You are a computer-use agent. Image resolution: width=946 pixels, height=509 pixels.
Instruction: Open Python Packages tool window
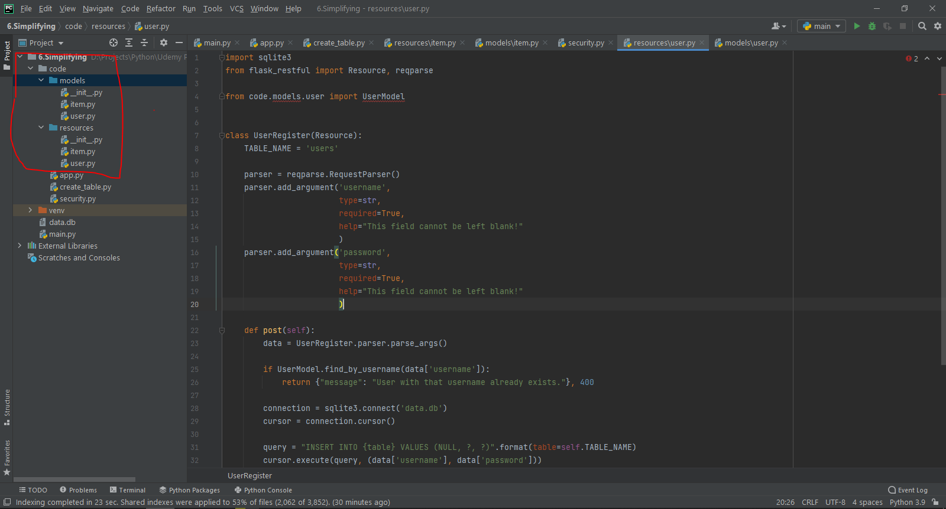pyautogui.click(x=190, y=490)
